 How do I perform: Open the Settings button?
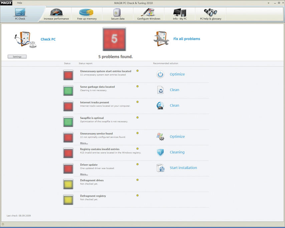(x=17, y=56)
